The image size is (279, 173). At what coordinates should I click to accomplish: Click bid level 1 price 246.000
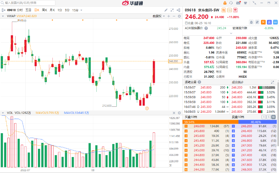click(x=199, y=126)
